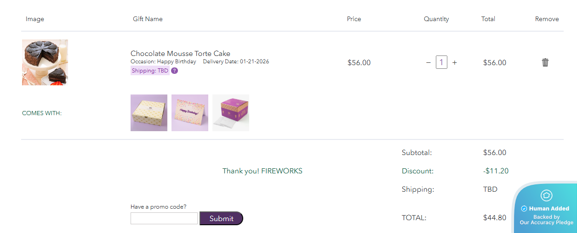Viewport: 577px width, 233px height.
Task: Decrease quantity with the minus button
Action: click(x=428, y=62)
